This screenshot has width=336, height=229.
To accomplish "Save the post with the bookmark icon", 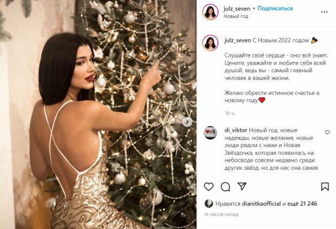I will 325,187.
